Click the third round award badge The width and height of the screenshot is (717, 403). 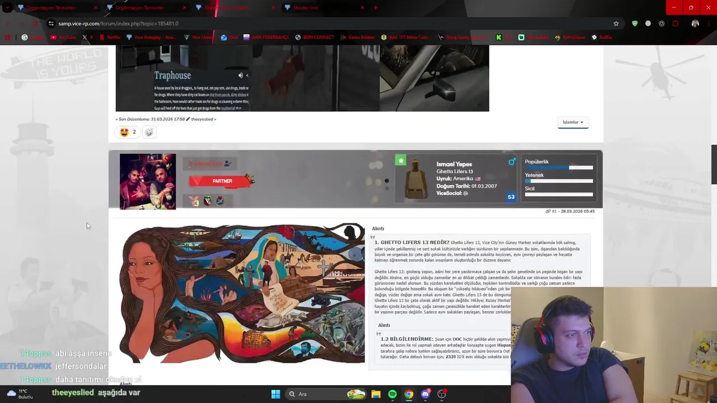tap(220, 201)
